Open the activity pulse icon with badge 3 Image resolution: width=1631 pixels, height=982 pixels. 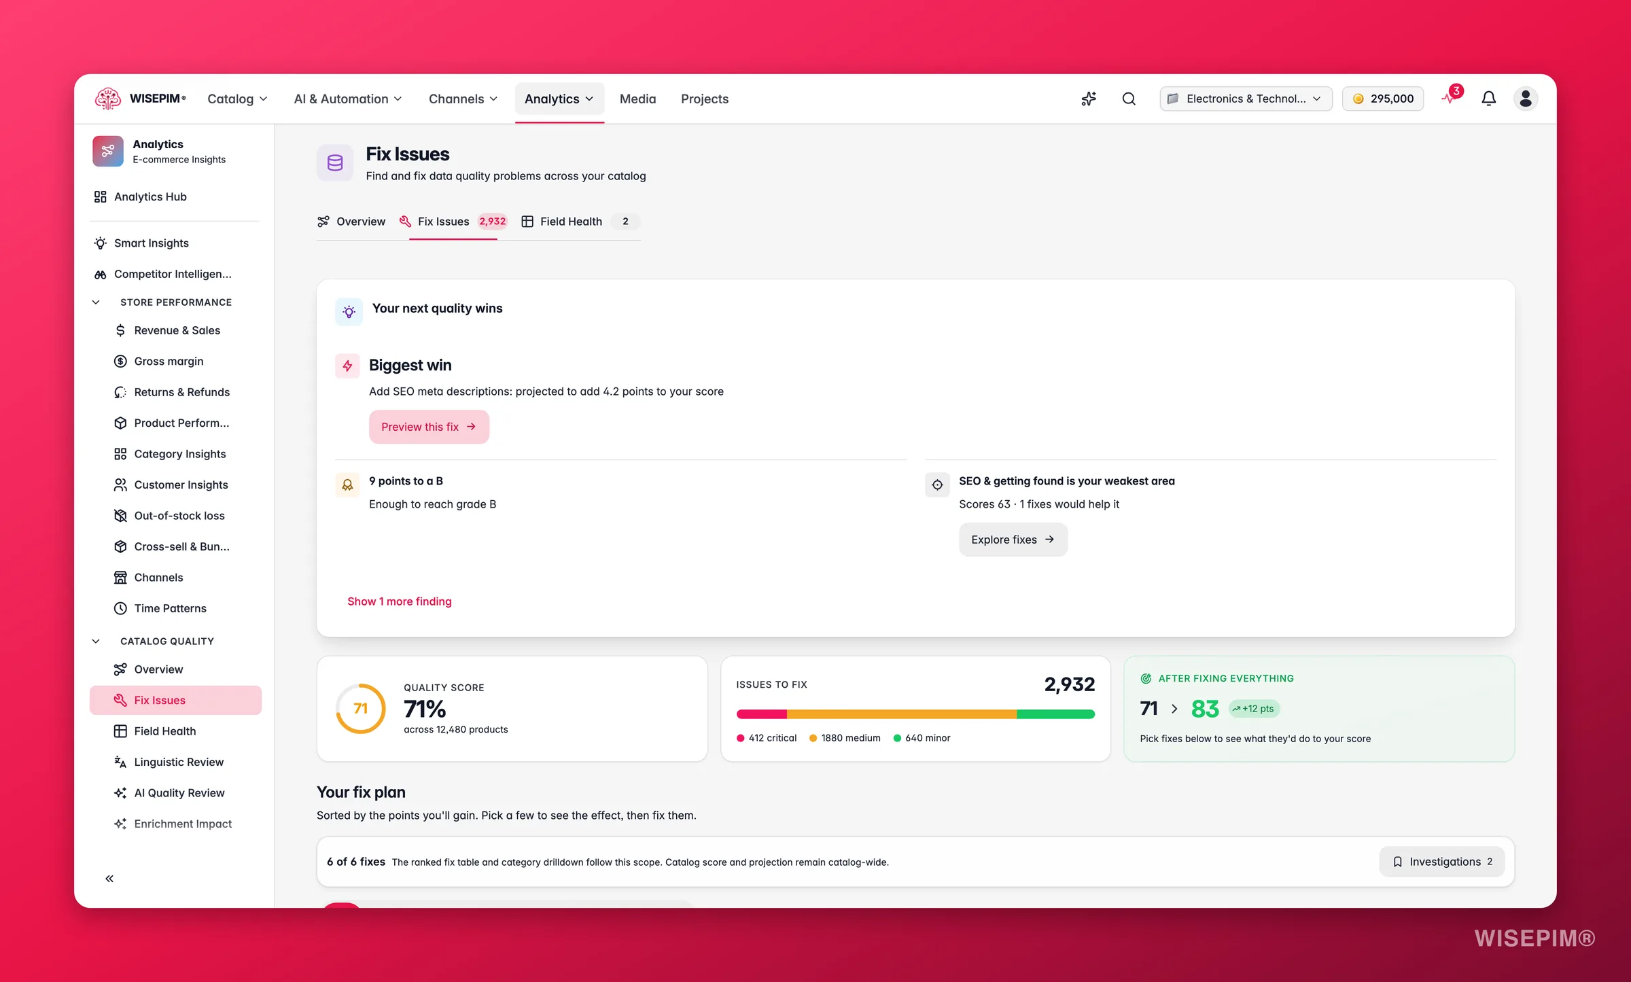[1451, 97]
